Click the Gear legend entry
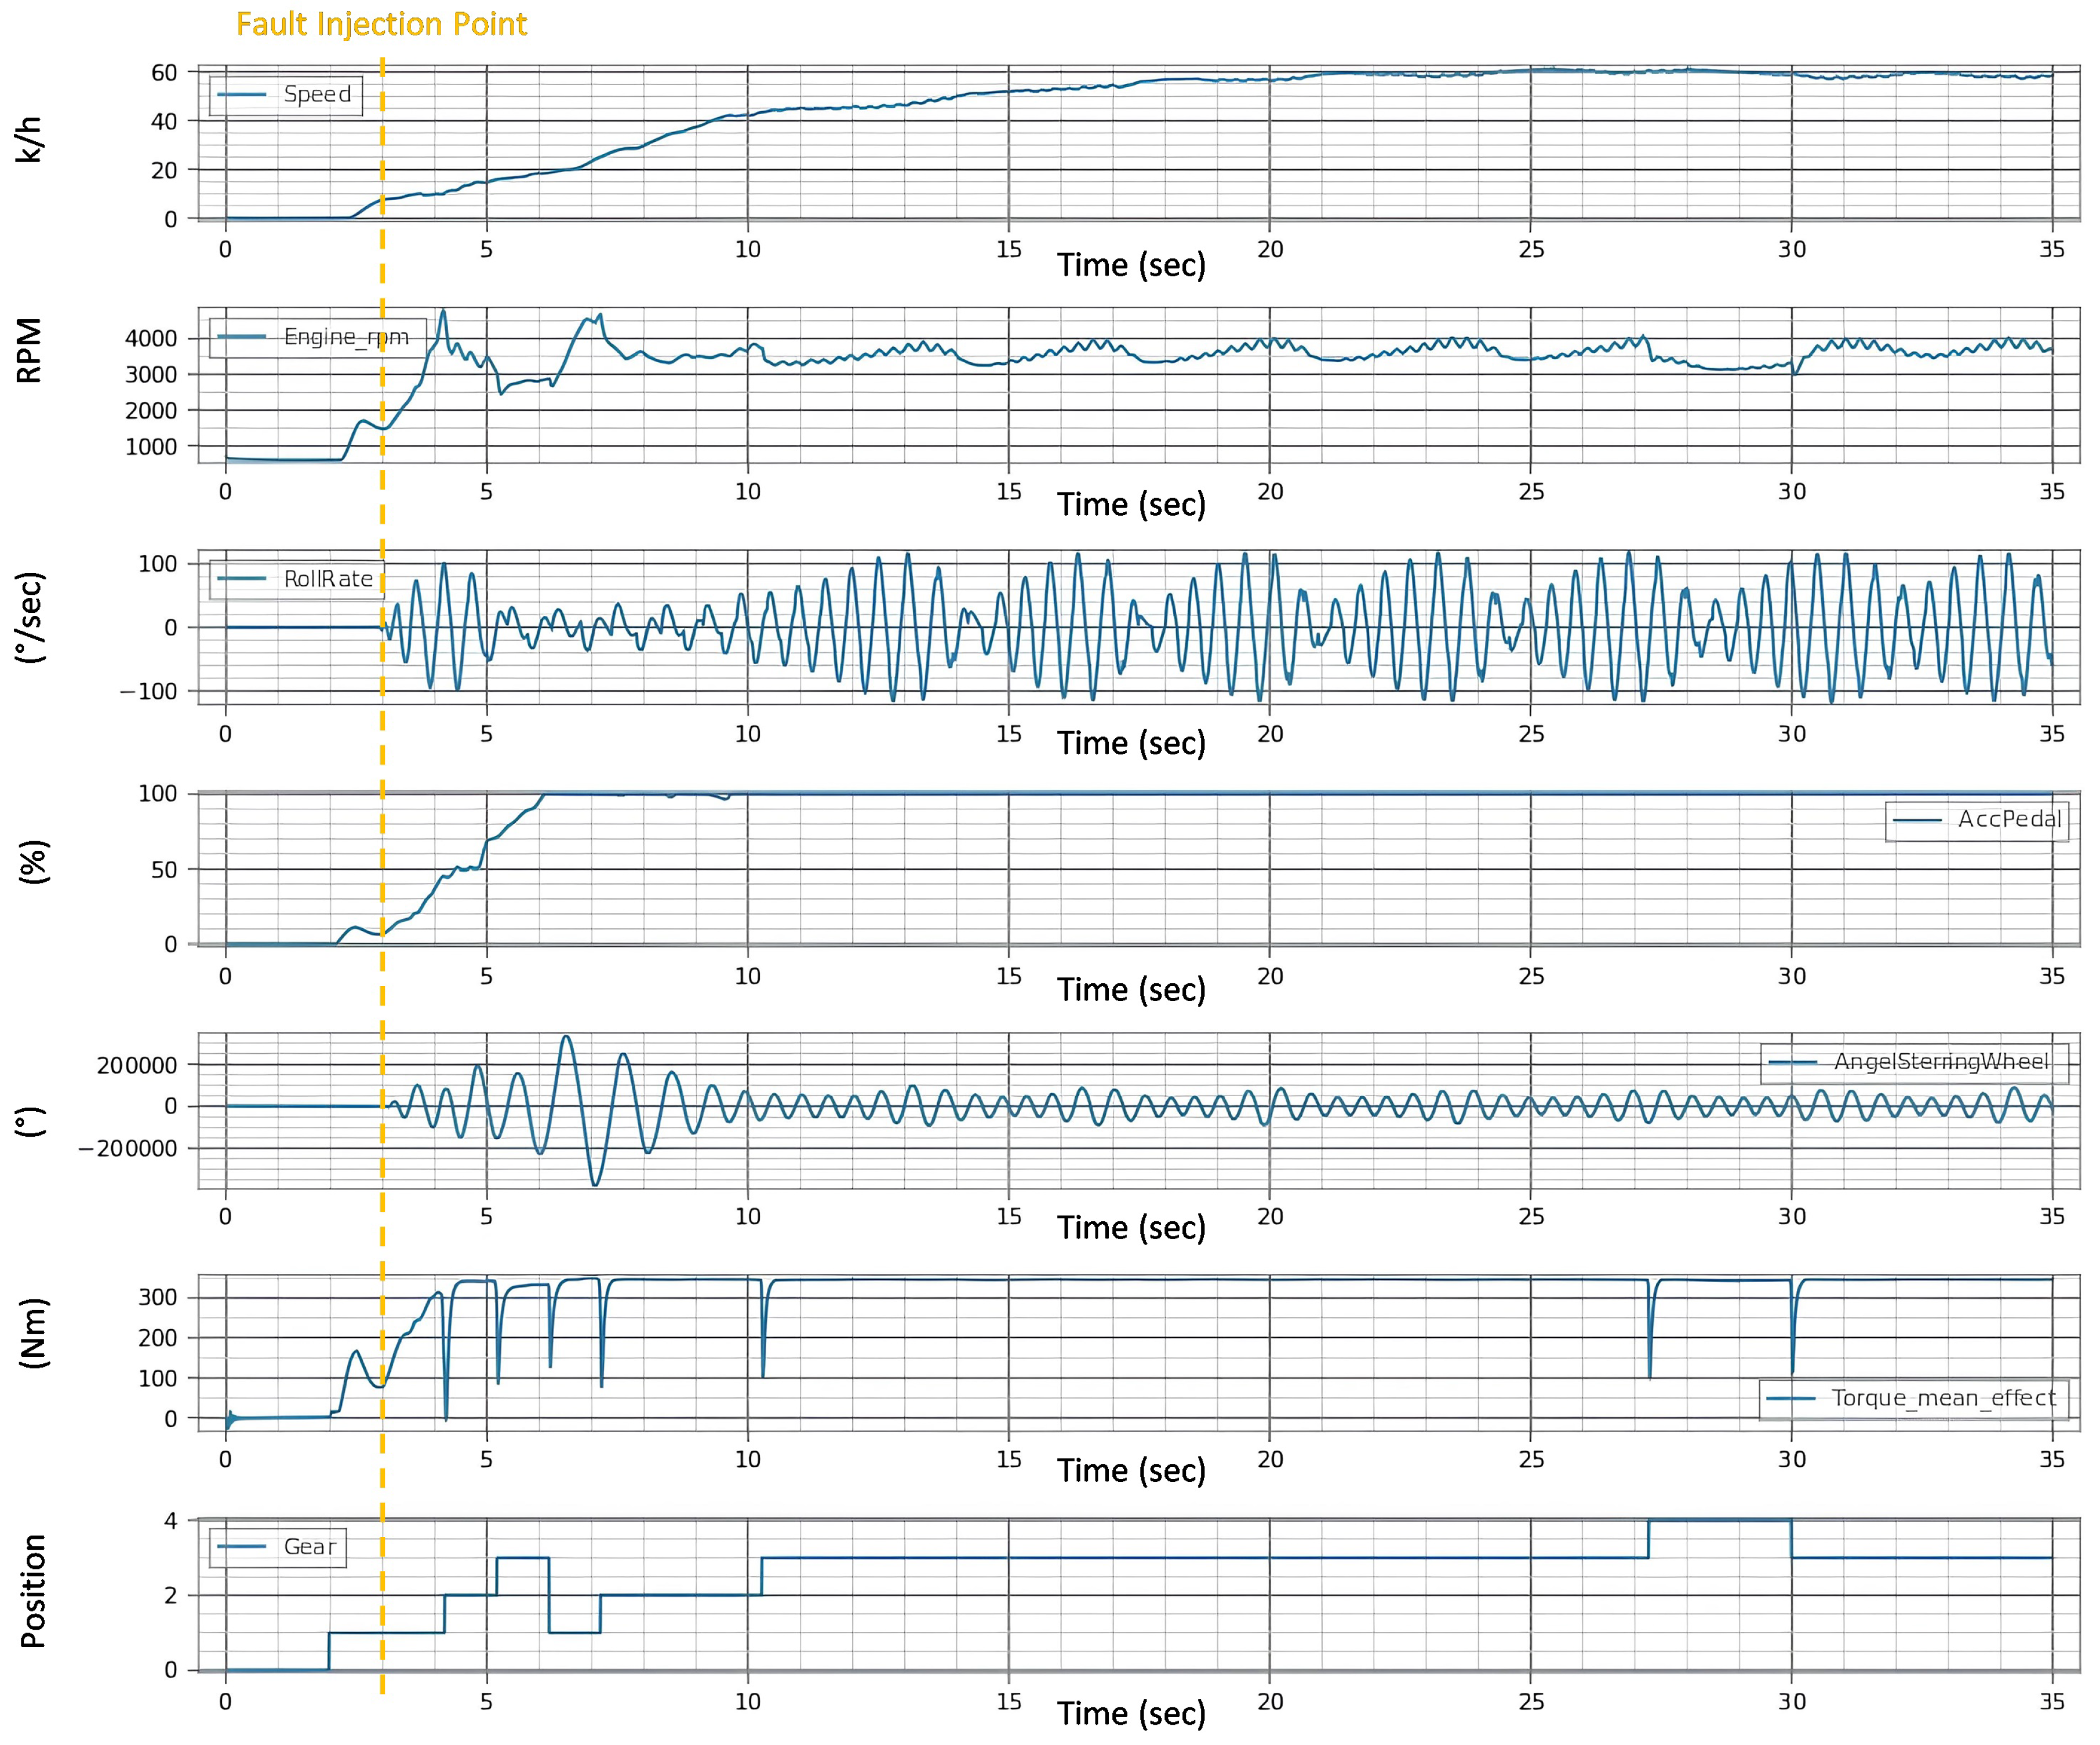Screen dimensions: 2100x1745 tap(310, 1547)
